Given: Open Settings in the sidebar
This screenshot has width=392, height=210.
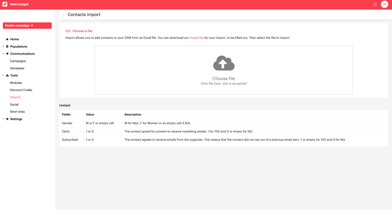Looking at the screenshot, I should (x=16, y=119).
